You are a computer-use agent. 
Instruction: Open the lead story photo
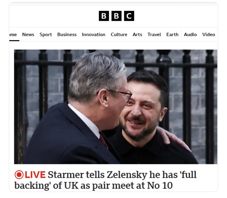point(115,107)
